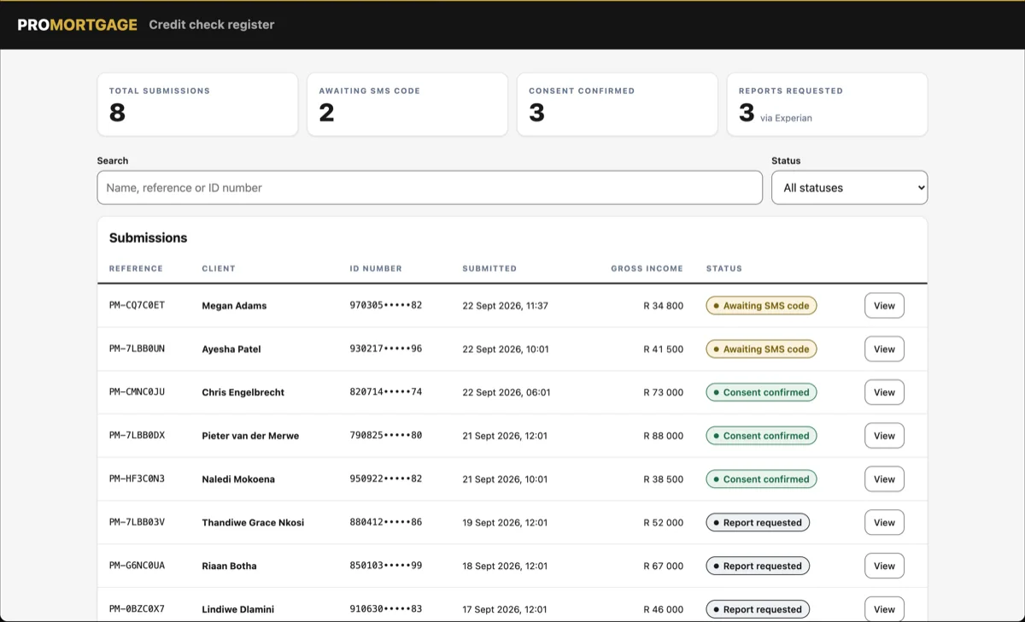
Task: Click reference PM-CQ7C0ET
Action: tap(137, 305)
